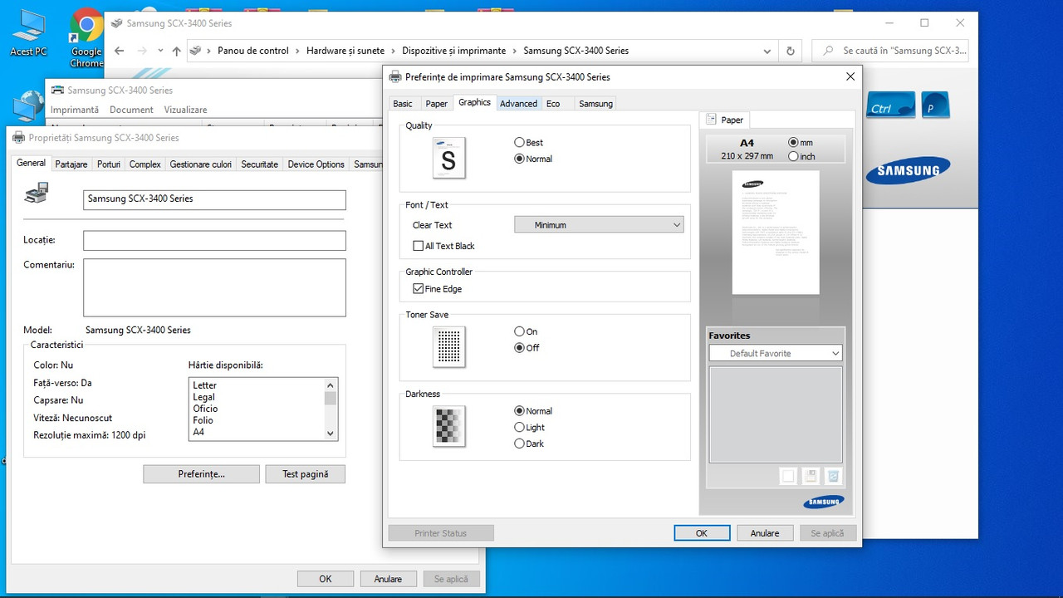The width and height of the screenshot is (1063, 598).
Task: Click the large Samsung oval logo
Action: (x=909, y=170)
